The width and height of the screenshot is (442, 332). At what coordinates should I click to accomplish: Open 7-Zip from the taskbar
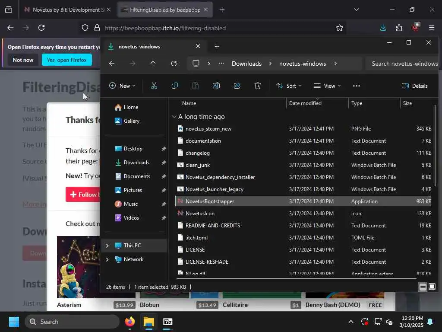click(x=168, y=322)
